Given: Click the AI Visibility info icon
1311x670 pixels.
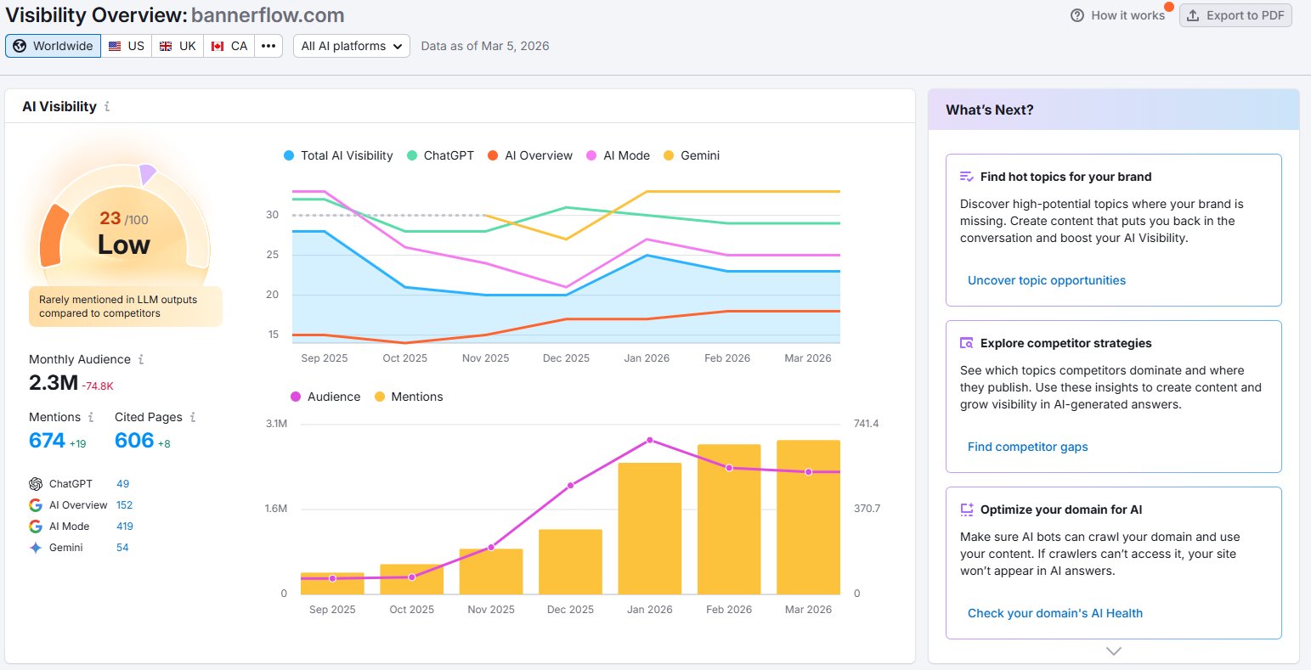Looking at the screenshot, I should pos(107,107).
